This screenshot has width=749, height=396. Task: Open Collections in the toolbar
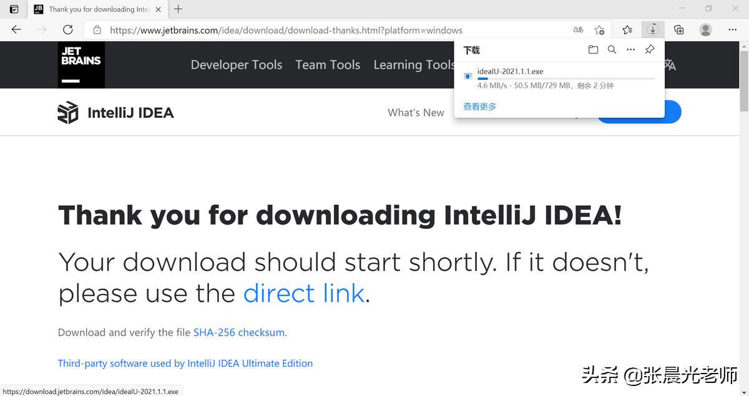(x=679, y=30)
